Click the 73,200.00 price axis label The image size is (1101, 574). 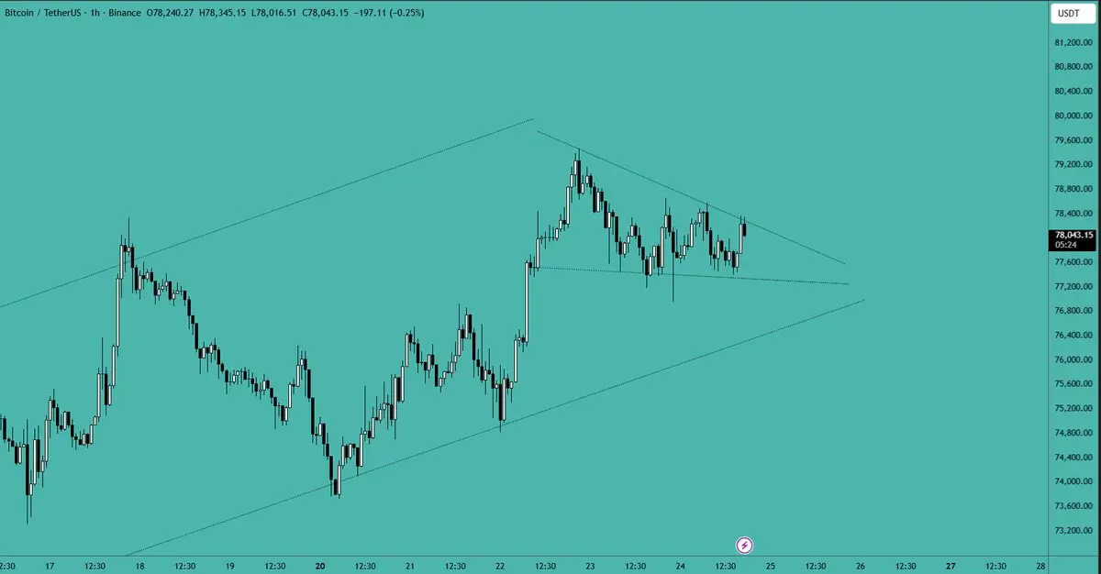coord(1073,531)
